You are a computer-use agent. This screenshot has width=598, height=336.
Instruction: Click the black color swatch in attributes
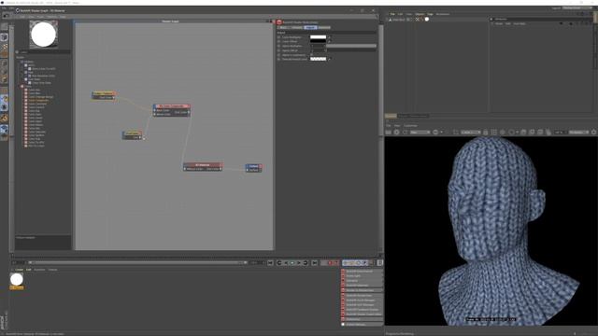coord(318,41)
